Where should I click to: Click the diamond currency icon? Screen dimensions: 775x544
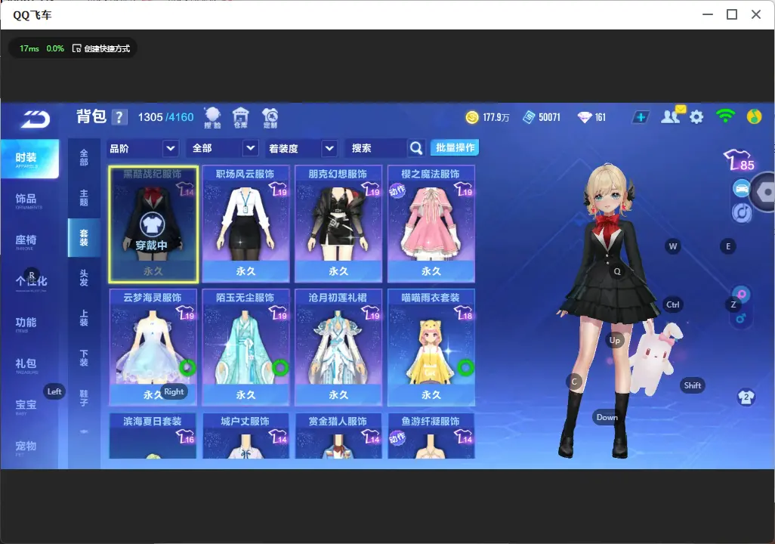click(584, 117)
